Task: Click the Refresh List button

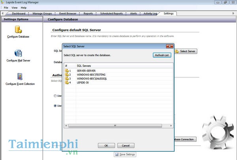Action: point(162,55)
